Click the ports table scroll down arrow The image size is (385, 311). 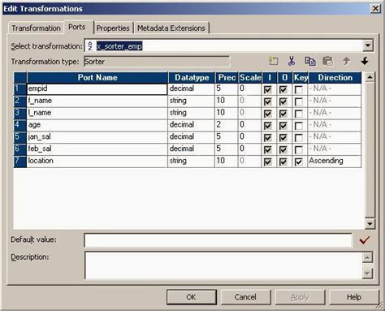tap(370, 223)
